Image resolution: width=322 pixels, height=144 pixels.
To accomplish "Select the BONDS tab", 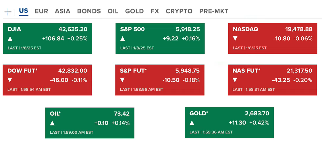I will click(x=89, y=11).
